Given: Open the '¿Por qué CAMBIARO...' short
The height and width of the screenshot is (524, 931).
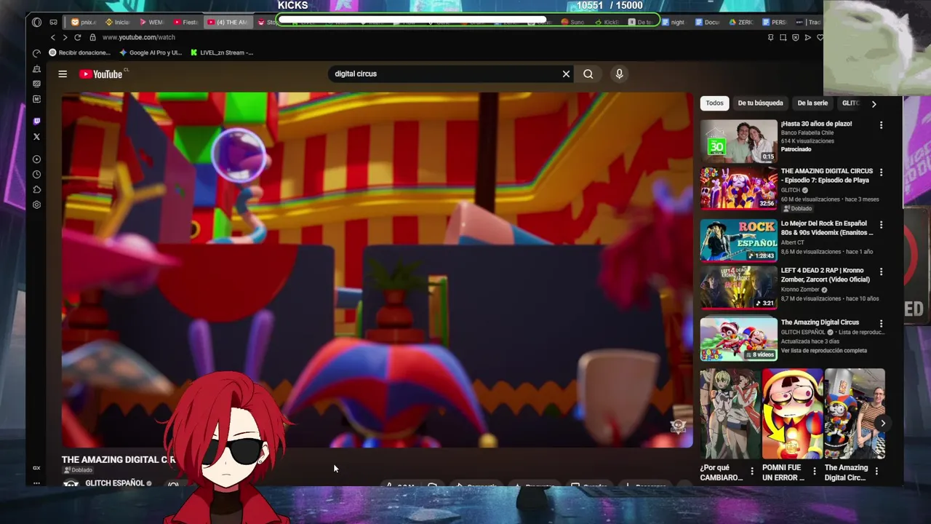Looking at the screenshot, I should (730, 413).
